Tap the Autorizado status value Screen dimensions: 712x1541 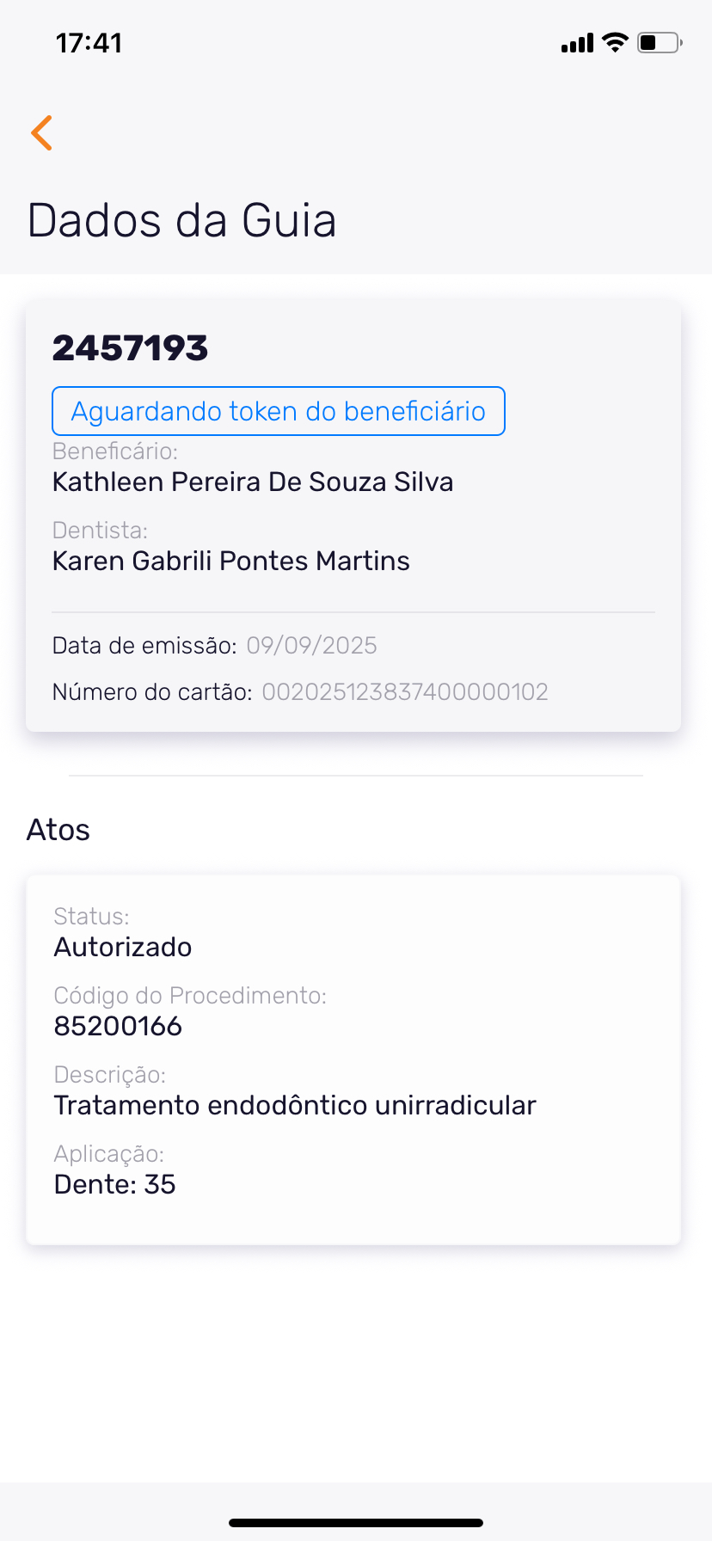click(x=123, y=947)
